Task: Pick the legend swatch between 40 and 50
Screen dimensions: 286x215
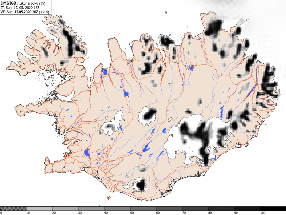Action: 117,209
